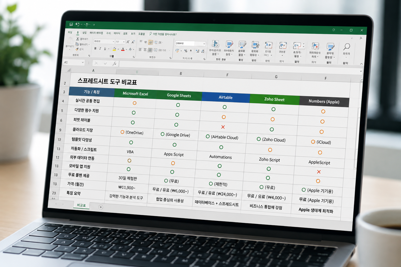Collapse the ribbon with the chevron
This screenshot has width=401, height=267.
tap(362, 64)
